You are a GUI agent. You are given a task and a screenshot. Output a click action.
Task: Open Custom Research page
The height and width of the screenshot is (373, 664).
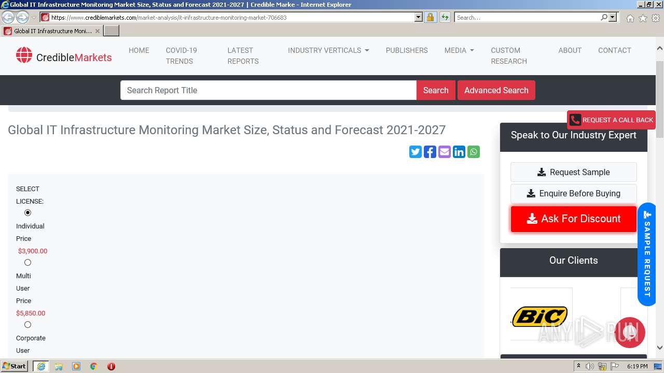[509, 55]
